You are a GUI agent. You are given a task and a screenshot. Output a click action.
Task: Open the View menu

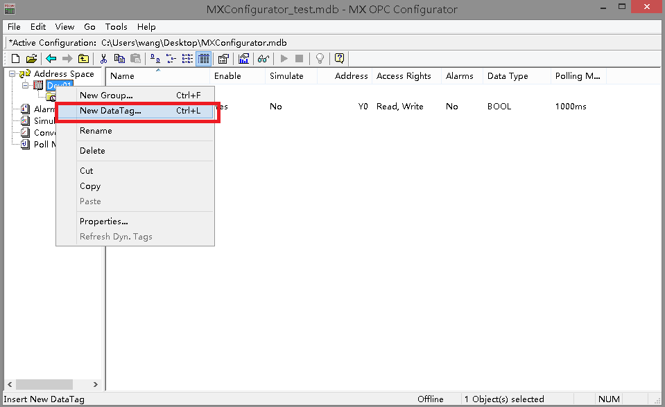[64, 27]
